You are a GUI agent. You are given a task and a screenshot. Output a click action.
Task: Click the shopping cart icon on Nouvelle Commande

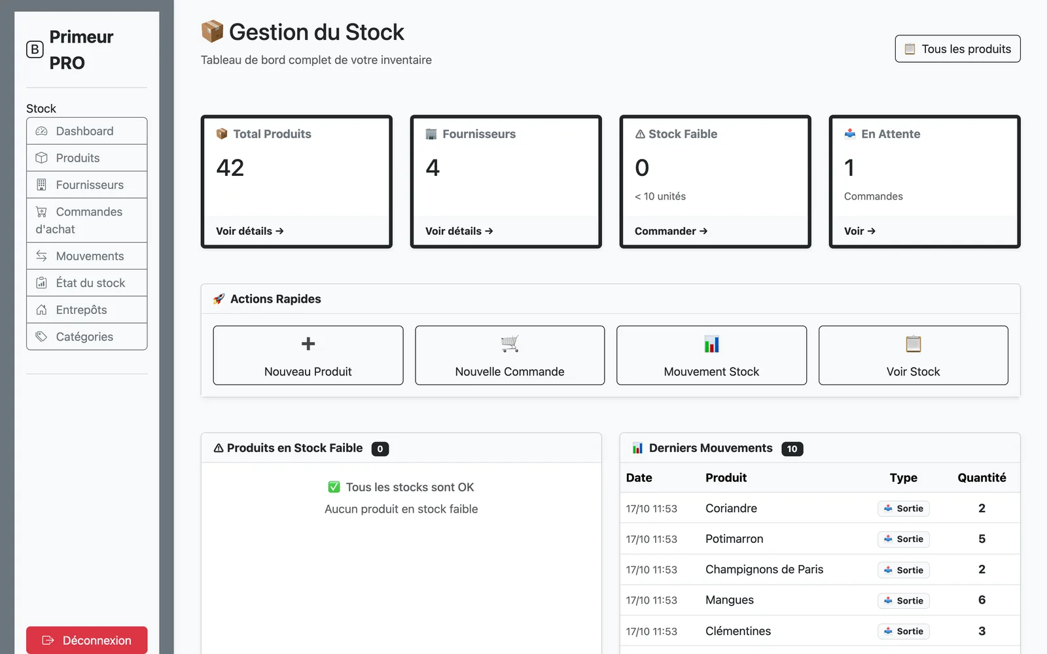tap(510, 343)
